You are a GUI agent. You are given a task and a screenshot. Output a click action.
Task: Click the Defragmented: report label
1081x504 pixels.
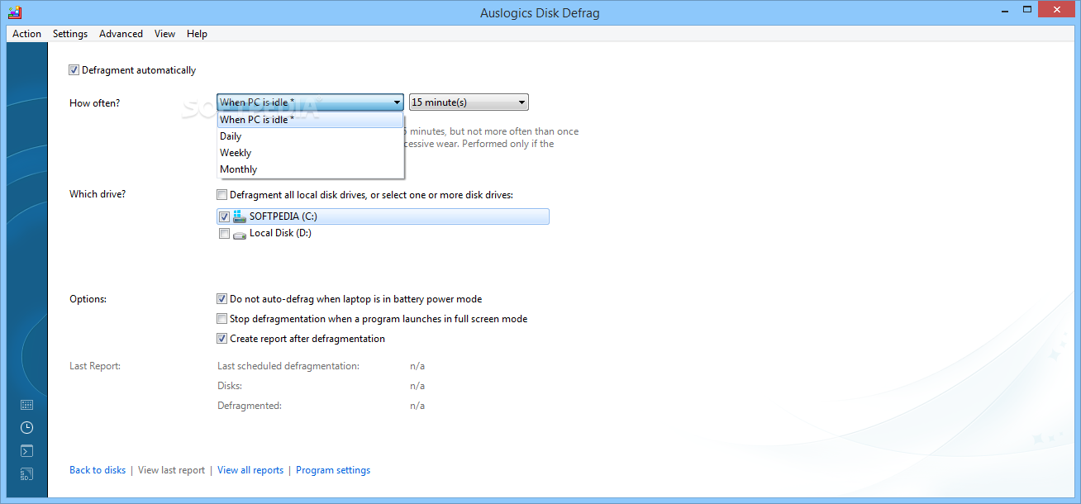(250, 406)
